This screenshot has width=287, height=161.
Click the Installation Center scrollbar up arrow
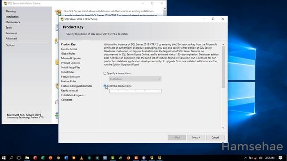[x=165, y=8]
